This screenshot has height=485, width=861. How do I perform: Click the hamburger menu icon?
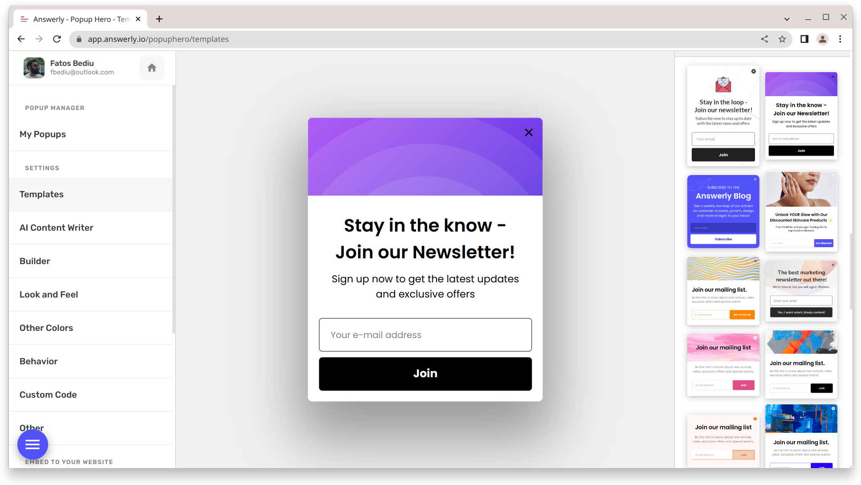point(33,445)
